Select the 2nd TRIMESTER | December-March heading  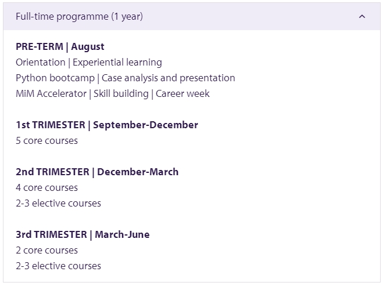coord(97,172)
